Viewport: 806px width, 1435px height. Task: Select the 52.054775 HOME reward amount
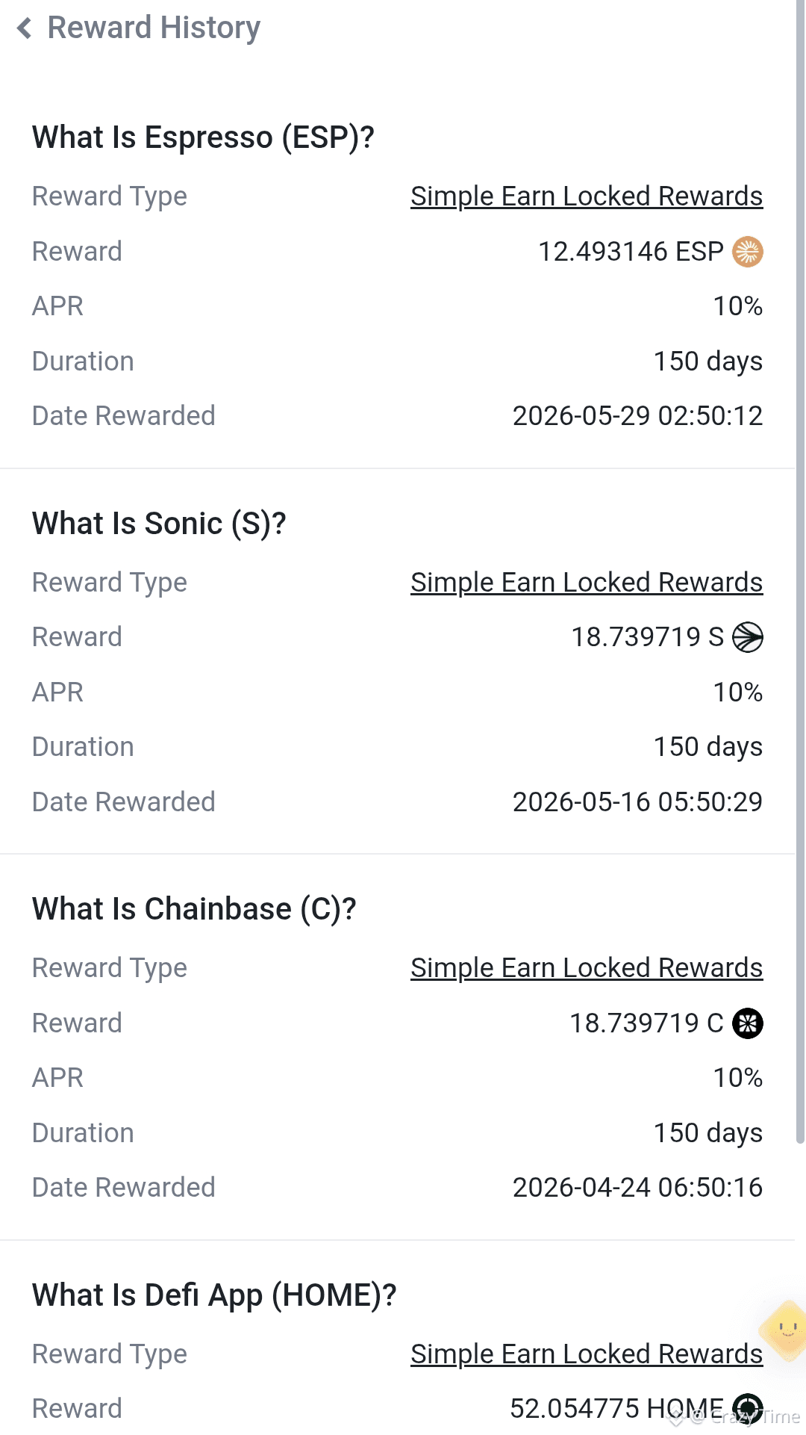[x=616, y=1409]
